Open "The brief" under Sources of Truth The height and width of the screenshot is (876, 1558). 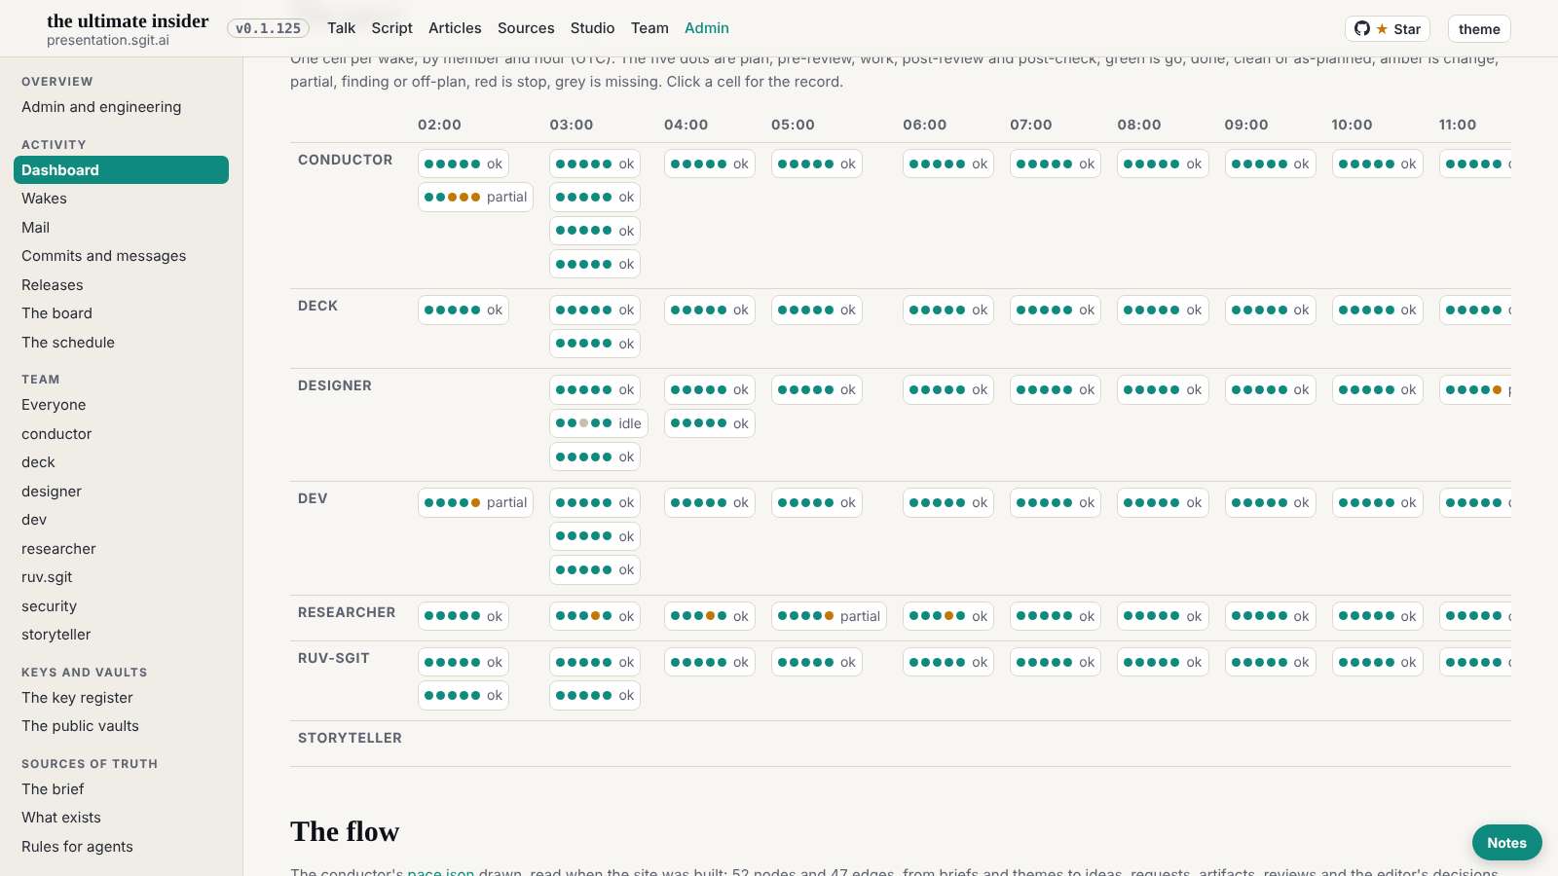point(121,789)
